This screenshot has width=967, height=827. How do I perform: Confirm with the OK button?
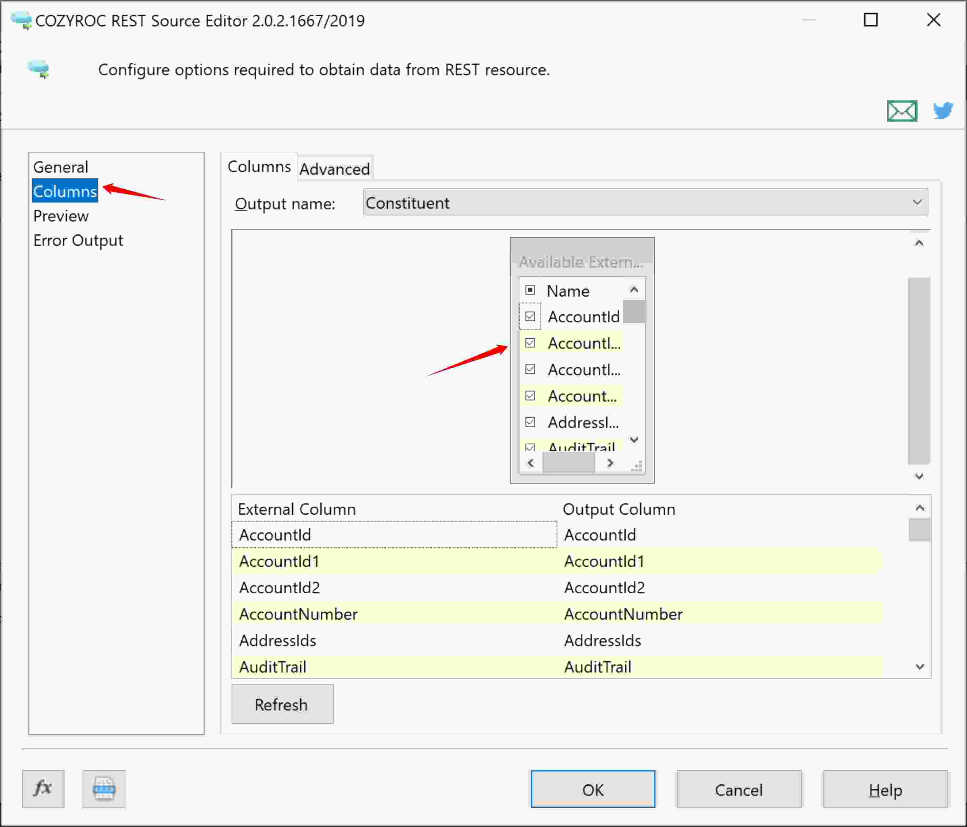[x=593, y=789]
